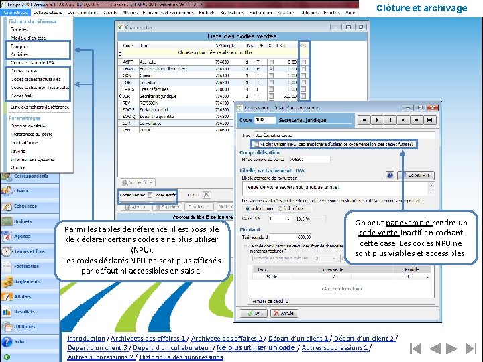
Task: Click the Code input field showing JUR
Action: [264, 120]
